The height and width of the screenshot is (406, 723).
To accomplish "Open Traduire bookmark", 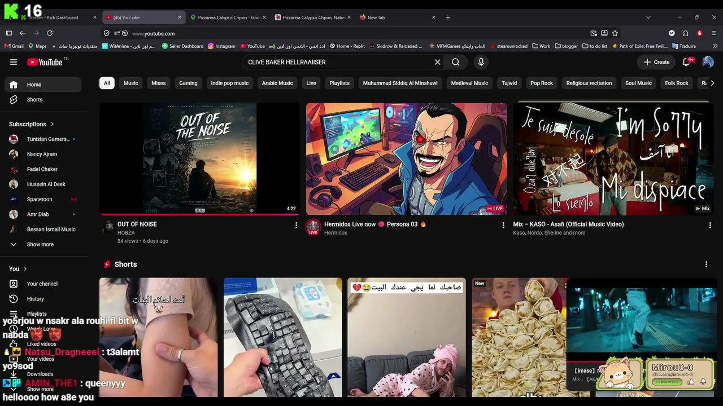I will pyautogui.click(x=684, y=46).
